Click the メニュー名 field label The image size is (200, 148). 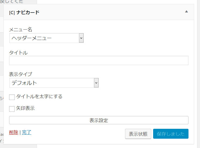pyautogui.click(x=21, y=30)
